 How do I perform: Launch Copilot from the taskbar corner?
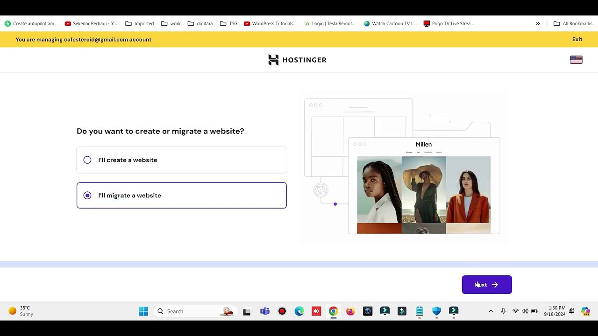586,311
